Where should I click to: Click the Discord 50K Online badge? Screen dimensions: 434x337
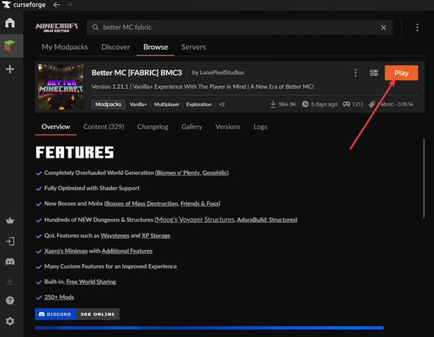[77, 314]
